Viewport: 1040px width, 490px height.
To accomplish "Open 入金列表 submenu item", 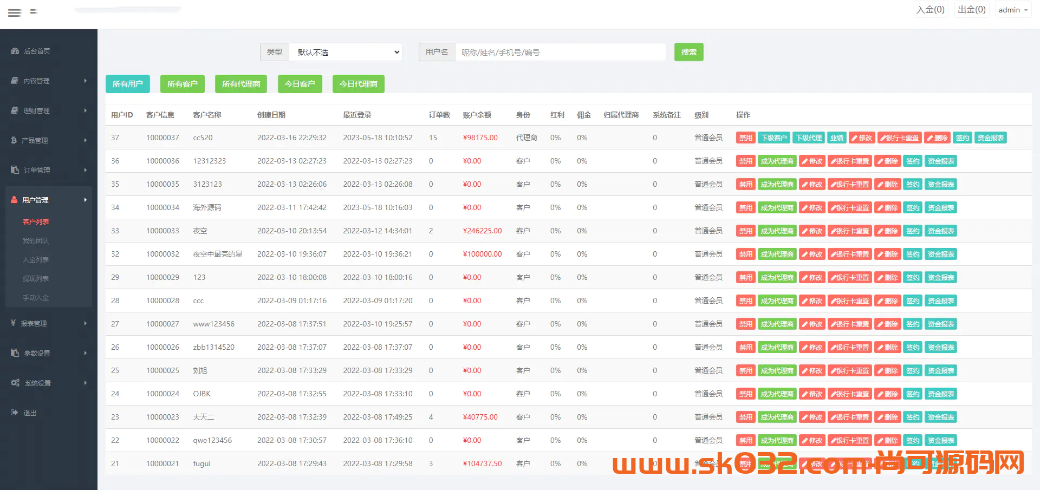I will 36,259.
